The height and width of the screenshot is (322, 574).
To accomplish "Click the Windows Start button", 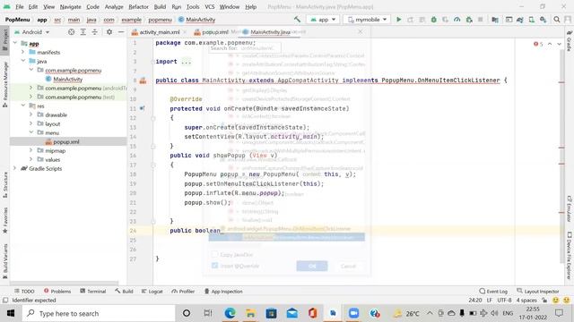I will click(11, 313).
